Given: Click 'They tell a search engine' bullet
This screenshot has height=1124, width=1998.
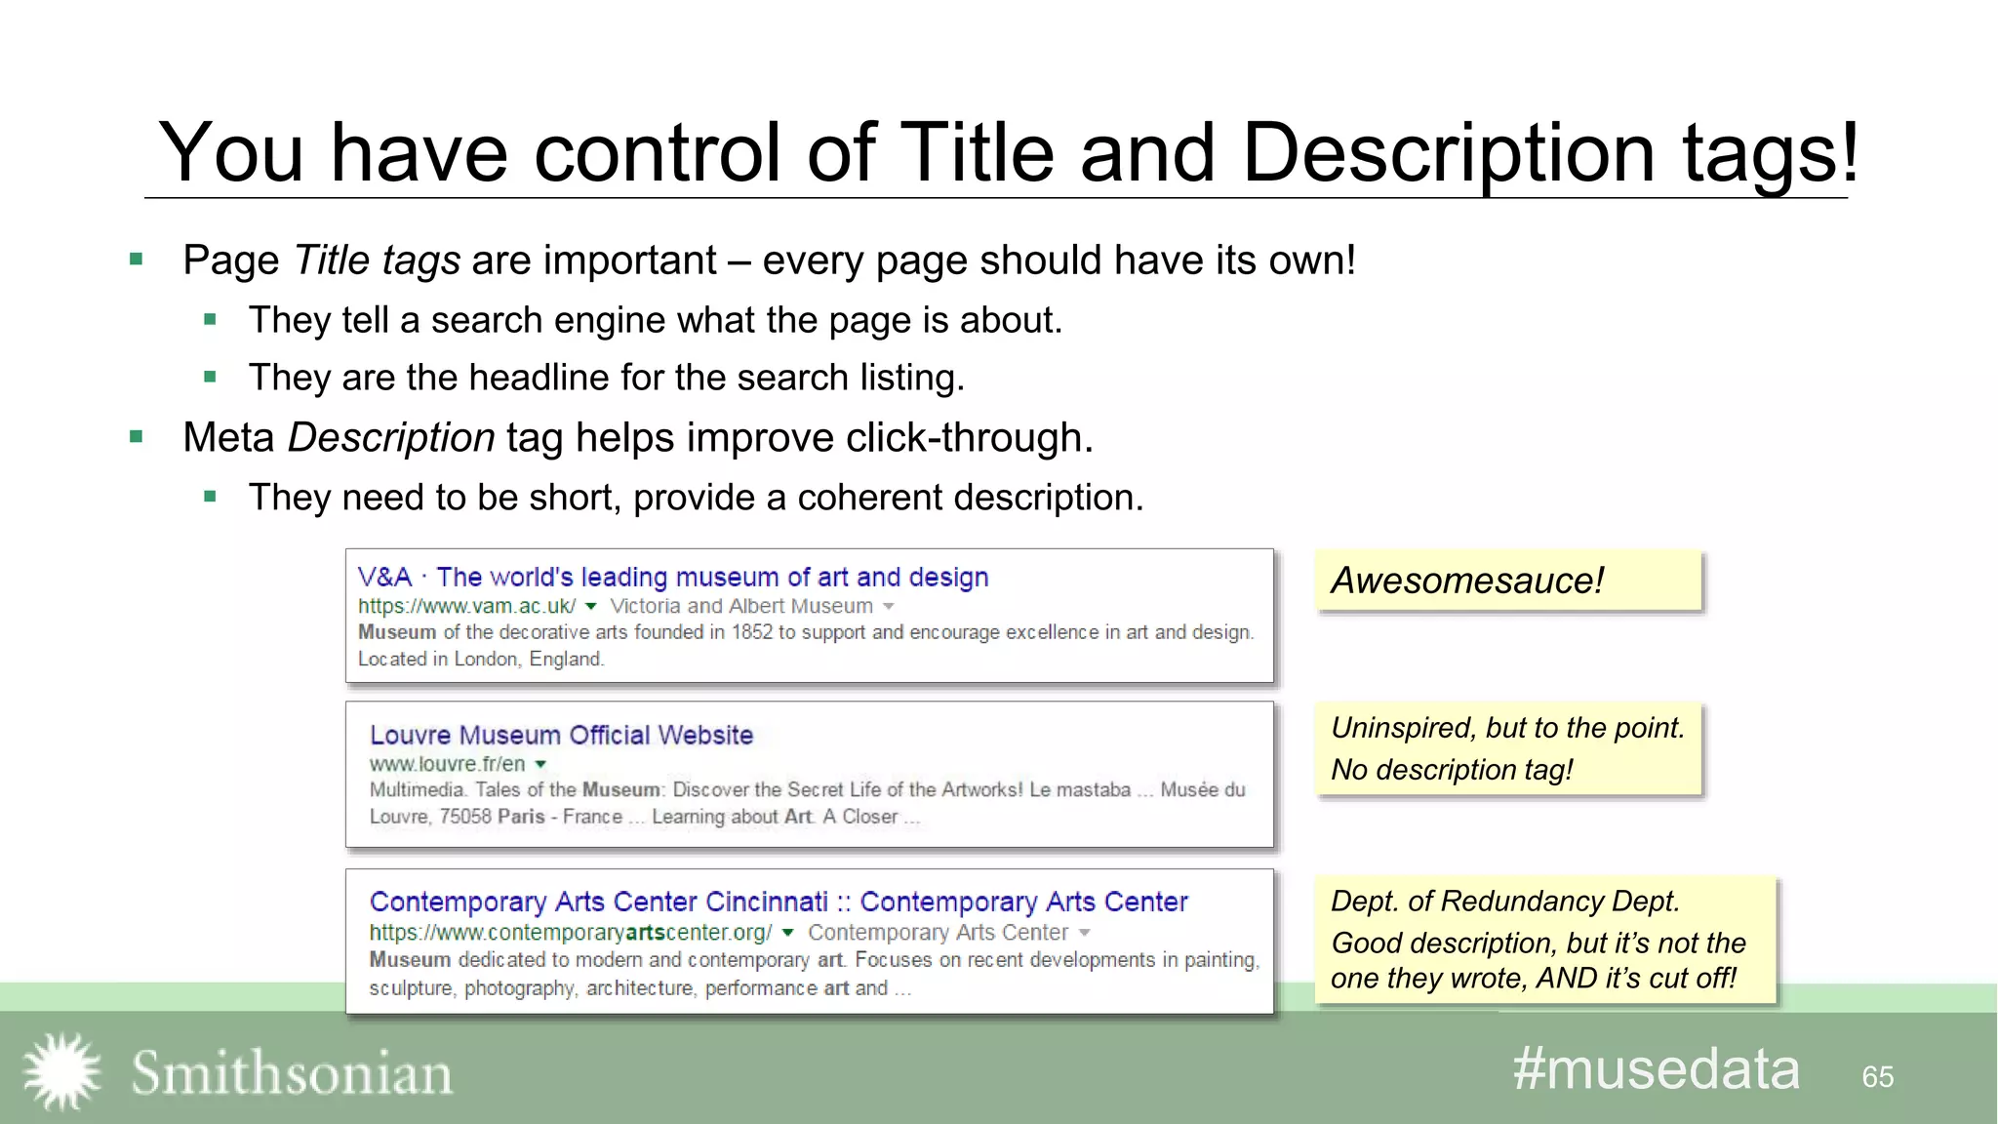Looking at the screenshot, I should coord(655,320).
